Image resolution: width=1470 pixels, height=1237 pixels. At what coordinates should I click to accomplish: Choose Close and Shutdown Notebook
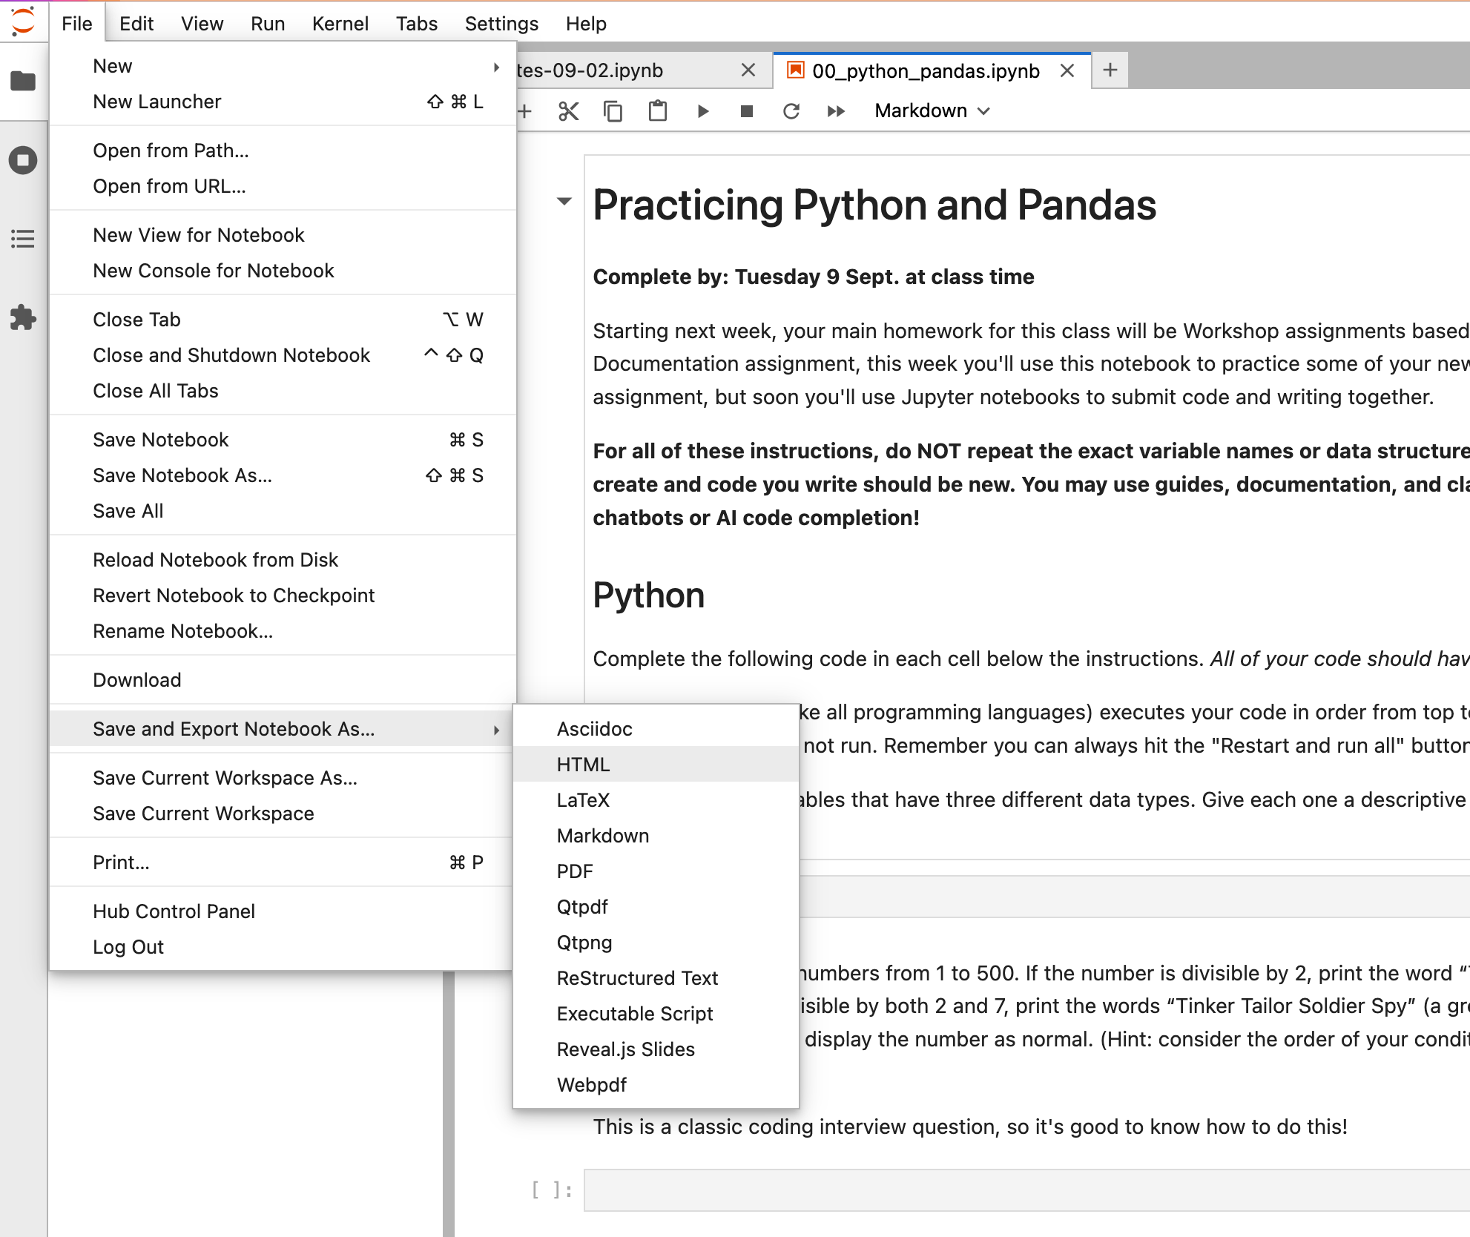click(283, 355)
